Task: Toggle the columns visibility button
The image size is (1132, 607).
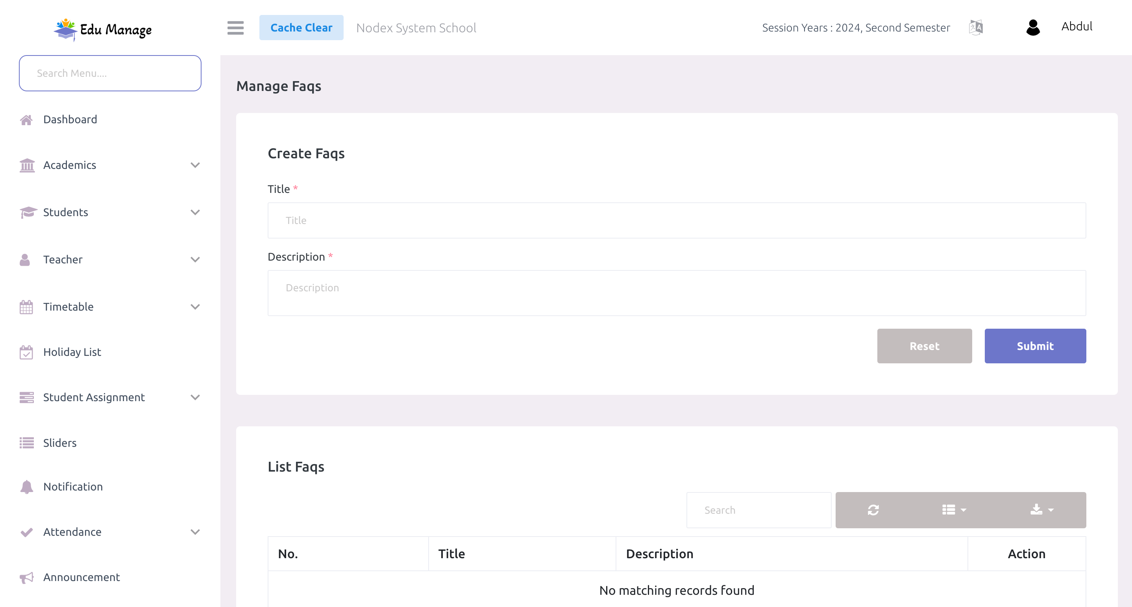Action: pos(954,510)
